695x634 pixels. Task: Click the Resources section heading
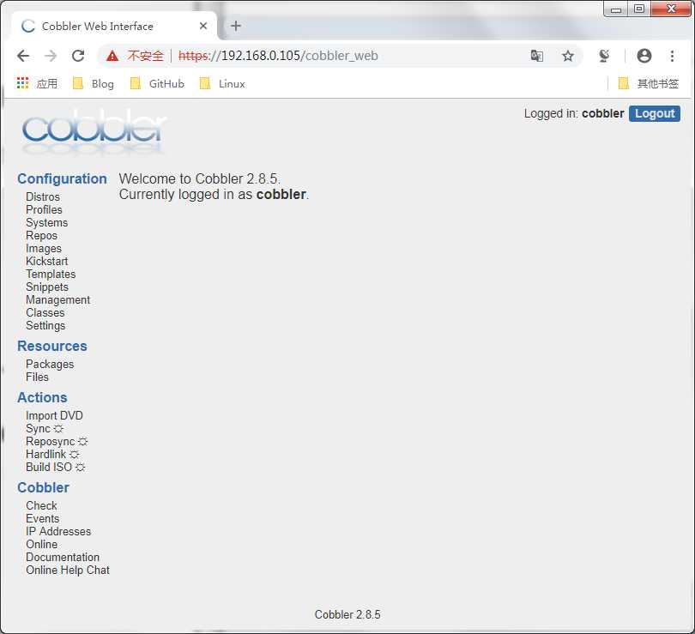tap(52, 346)
